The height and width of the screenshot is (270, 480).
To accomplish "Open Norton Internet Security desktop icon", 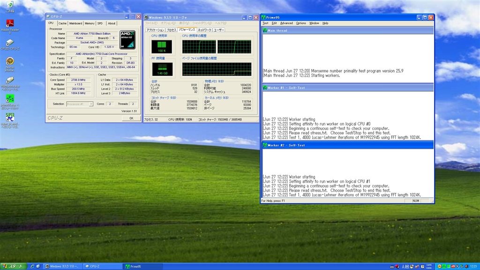I will pos(10,61).
